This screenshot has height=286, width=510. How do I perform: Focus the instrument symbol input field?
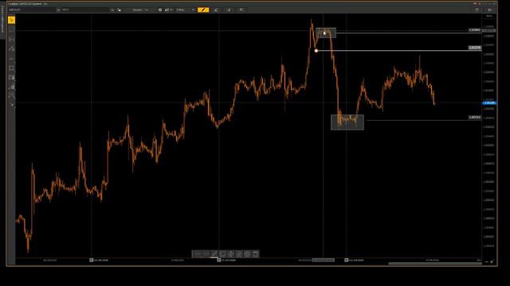(32, 10)
